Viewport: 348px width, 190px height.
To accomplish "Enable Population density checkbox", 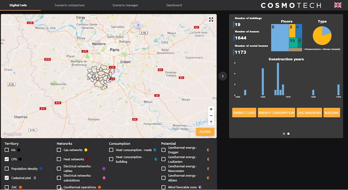I will point(7,169).
